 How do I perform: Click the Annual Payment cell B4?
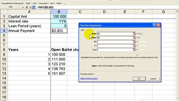[59, 31]
